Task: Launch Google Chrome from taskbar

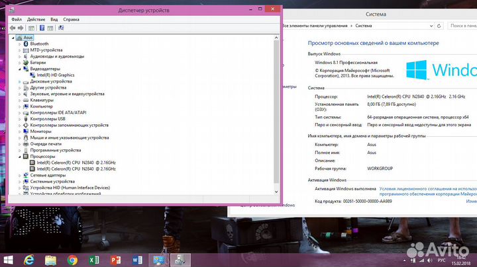Action: [72, 260]
